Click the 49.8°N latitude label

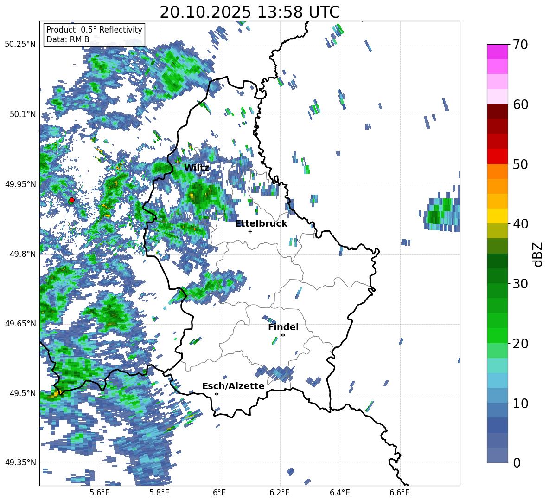point(22,254)
